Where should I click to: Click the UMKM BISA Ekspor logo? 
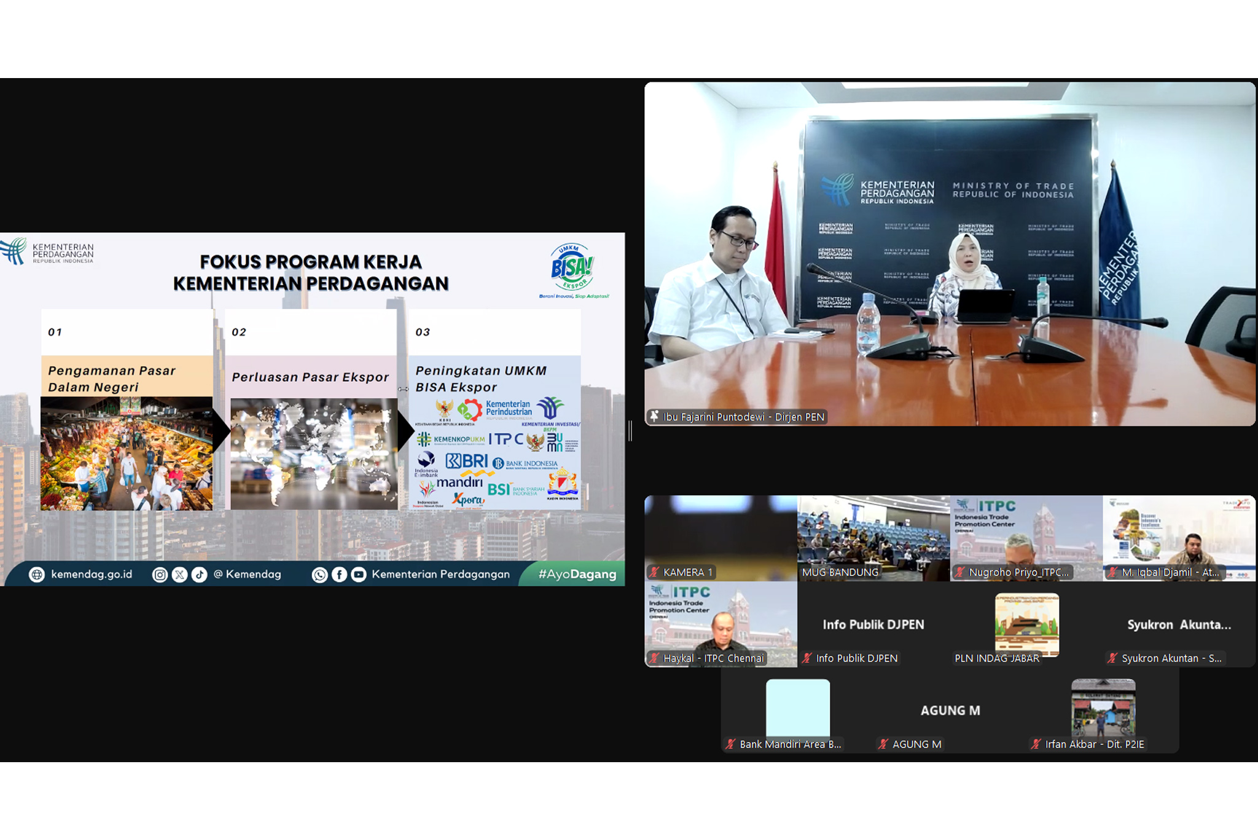(572, 268)
